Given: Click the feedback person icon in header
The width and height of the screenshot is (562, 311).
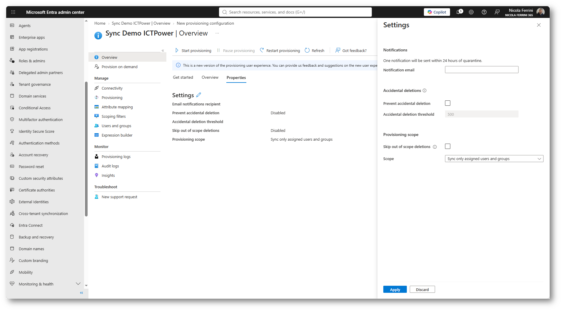Looking at the screenshot, I should (497, 12).
